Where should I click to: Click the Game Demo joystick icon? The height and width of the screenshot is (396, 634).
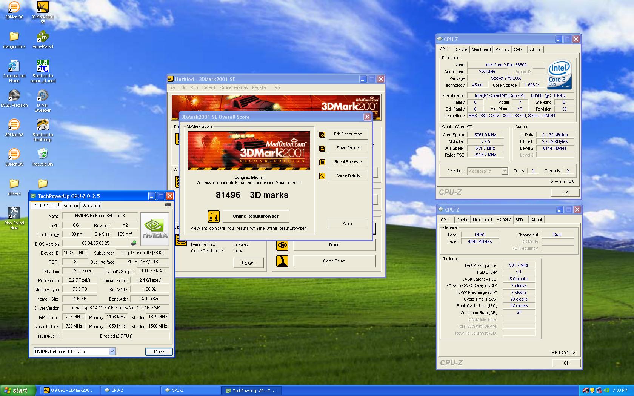(282, 261)
